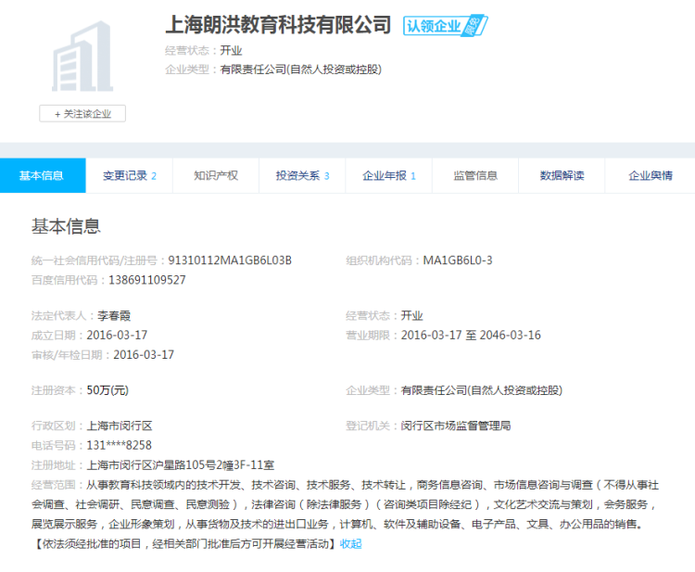Click address 上海市闵行区沪星路105号2幢3F-11室
Screen dimensions: 695x572
181,465
